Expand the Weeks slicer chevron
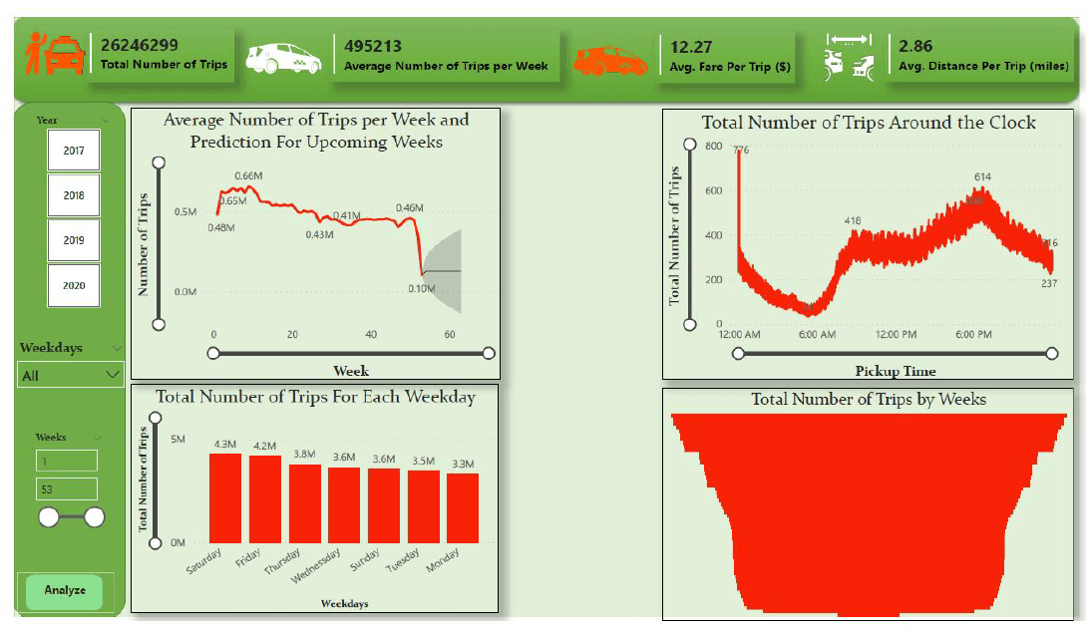Screen dimensions: 1090x634 coord(98,438)
